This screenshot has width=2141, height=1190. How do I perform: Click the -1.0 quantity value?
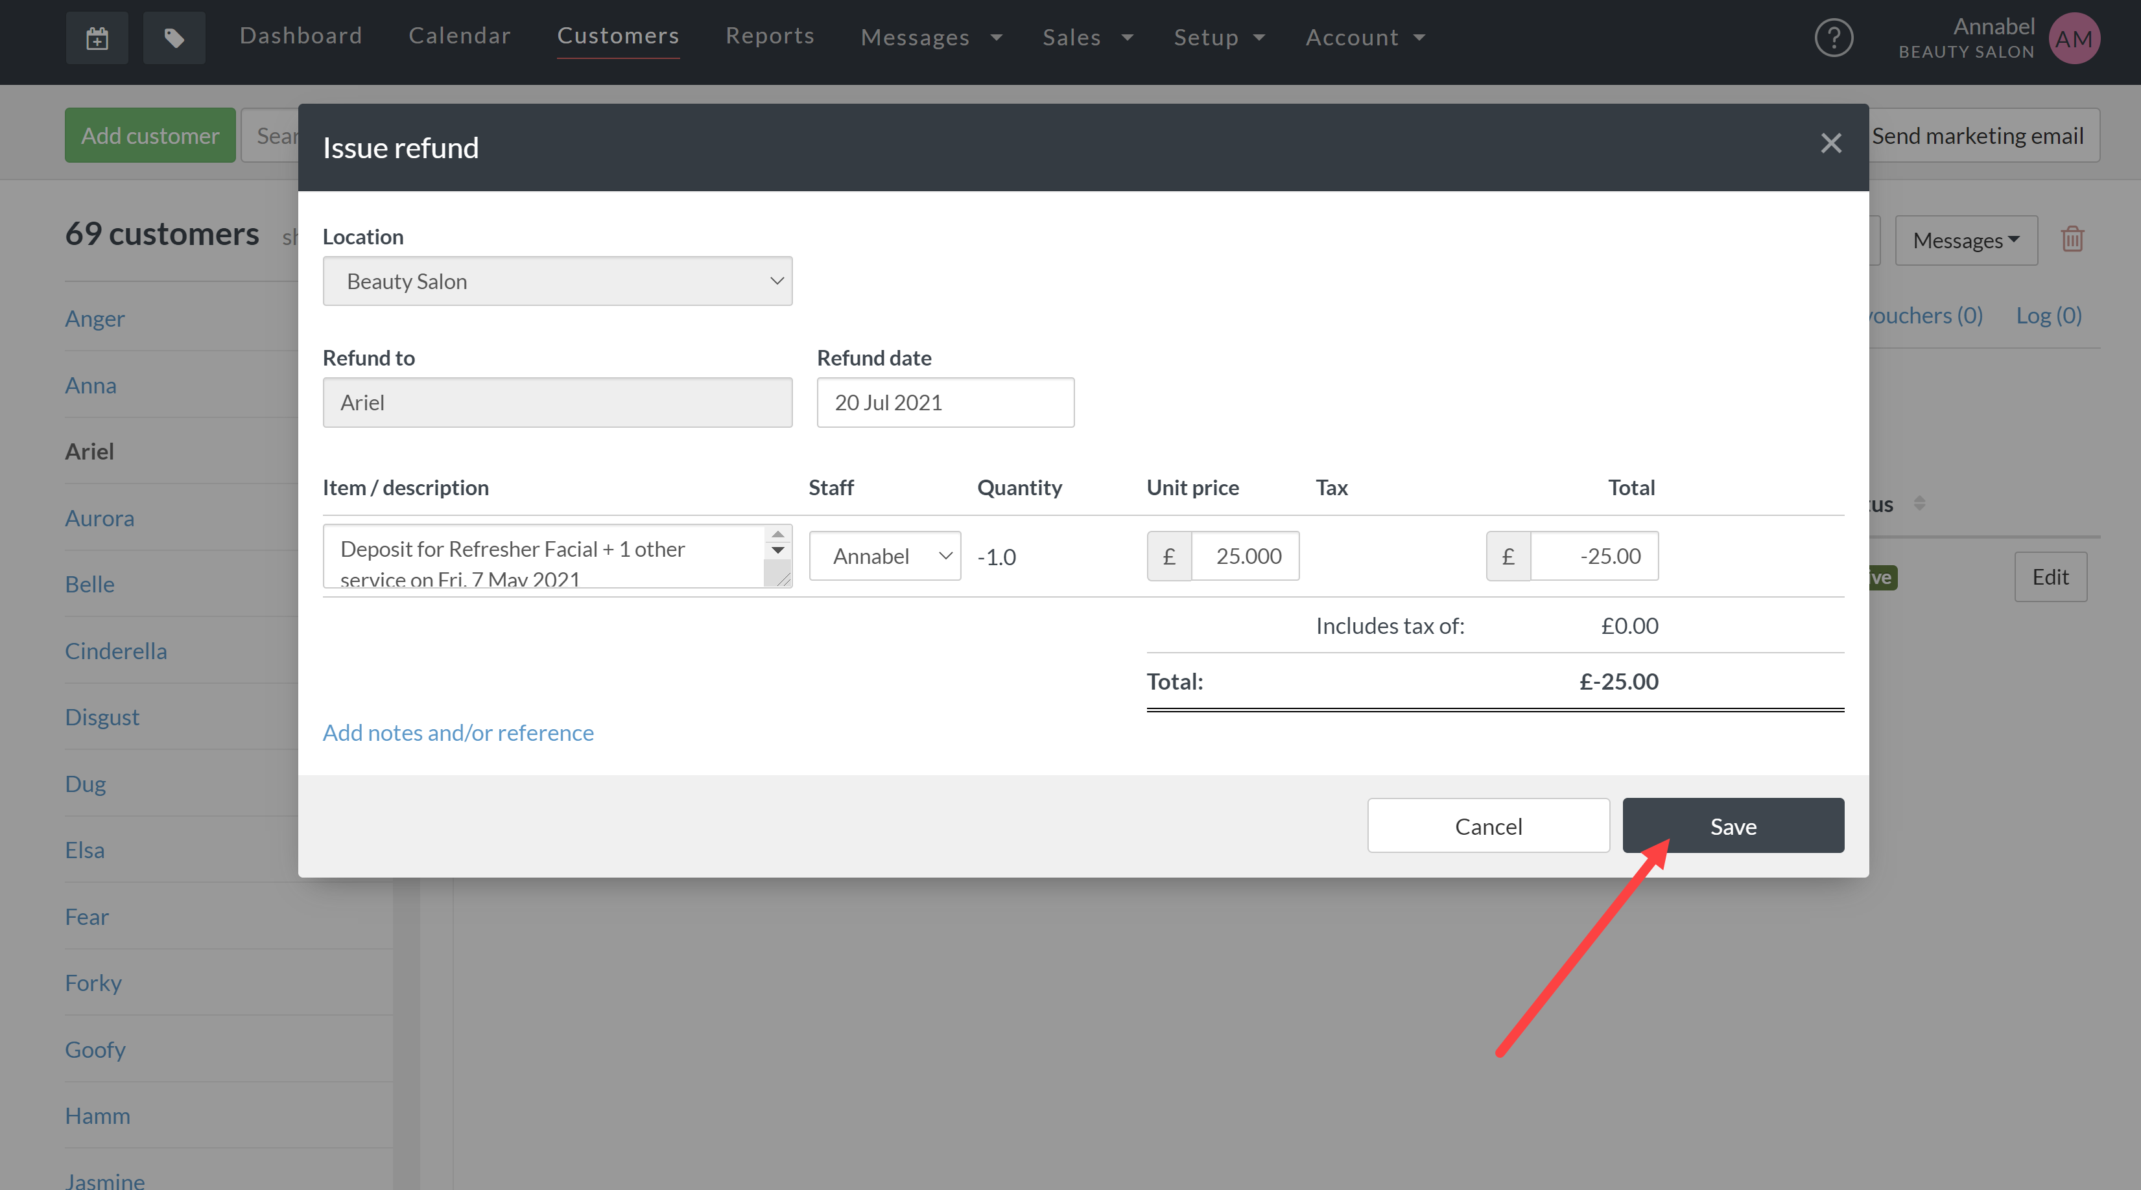(996, 557)
